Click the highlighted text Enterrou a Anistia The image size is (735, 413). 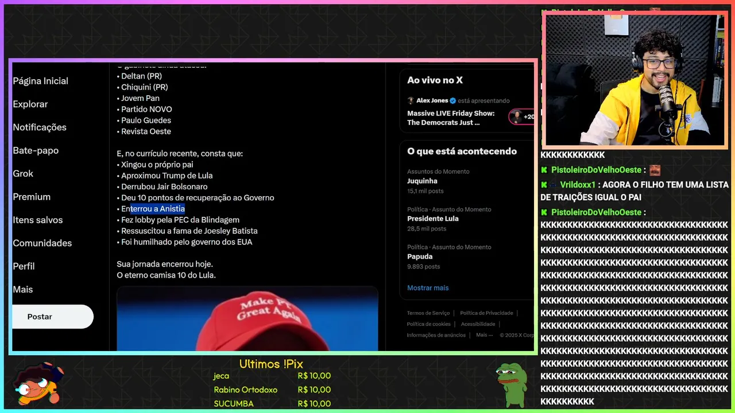tap(153, 209)
